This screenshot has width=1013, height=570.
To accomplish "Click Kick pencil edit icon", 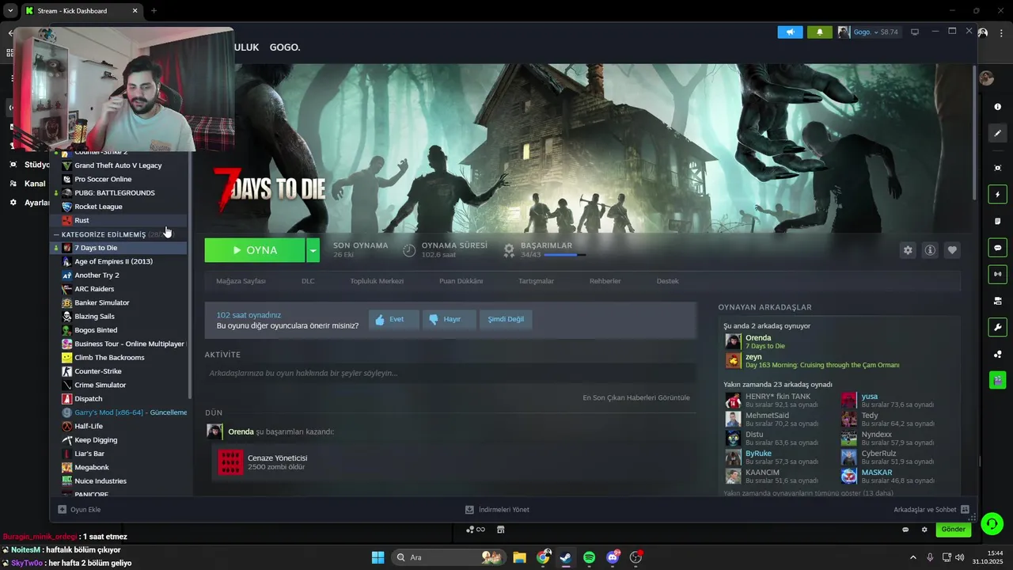I will [997, 133].
